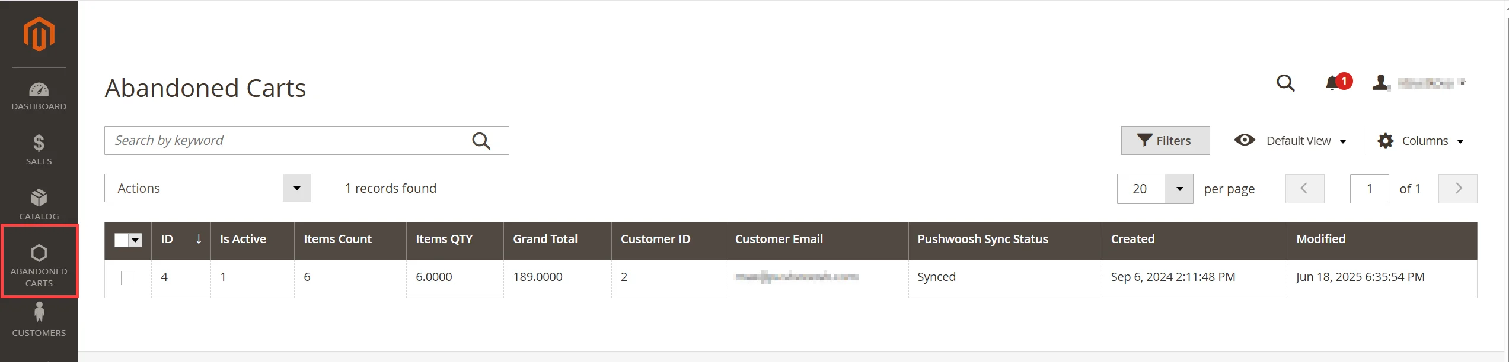
Task: Go to the next page arrow
Action: click(1458, 189)
